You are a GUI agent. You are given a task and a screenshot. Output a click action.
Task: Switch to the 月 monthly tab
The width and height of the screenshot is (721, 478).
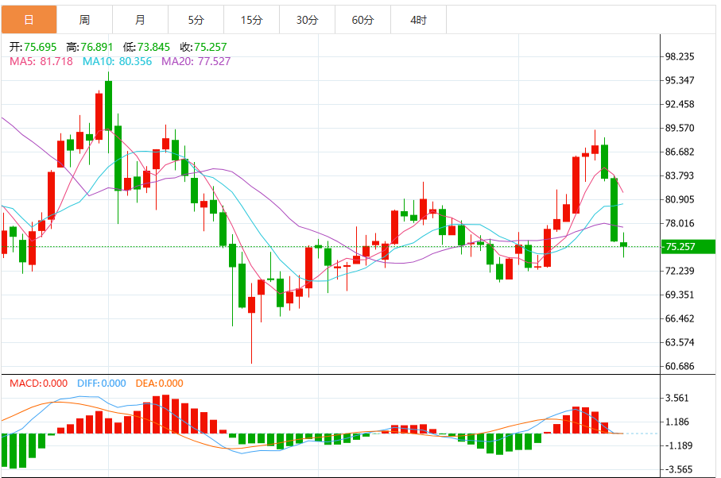(140, 20)
